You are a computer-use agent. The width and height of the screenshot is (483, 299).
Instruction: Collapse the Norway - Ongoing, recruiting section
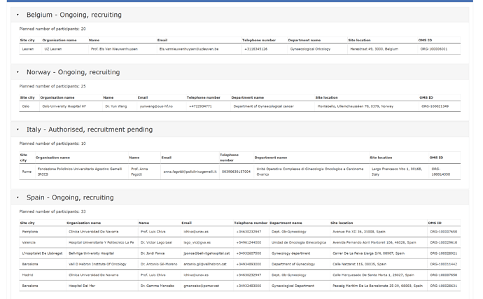[x=73, y=72]
